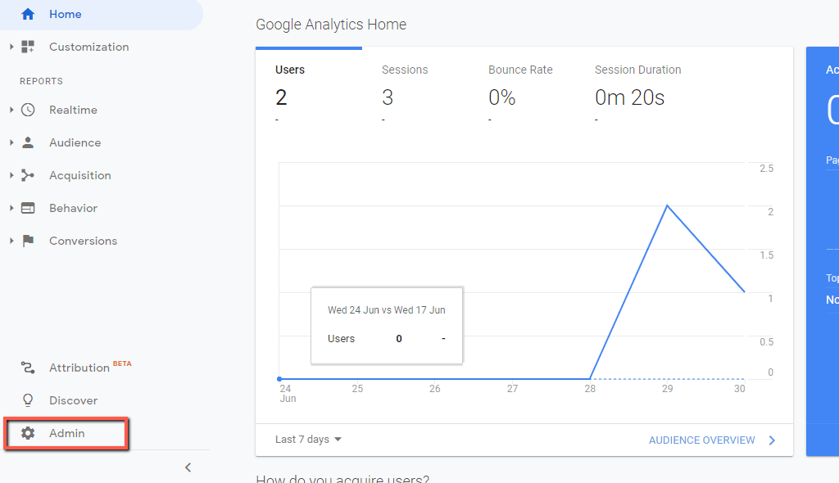The height and width of the screenshot is (483, 839).
Task: Follow the AUDIENCE OVERVIEW link
Action: [701, 440]
